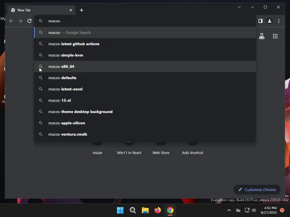
Task: Open Chrome Labs flask icon
Action: point(261,36)
